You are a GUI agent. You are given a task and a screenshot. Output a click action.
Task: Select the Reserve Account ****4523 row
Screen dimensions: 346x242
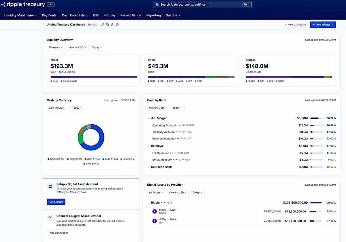coord(241,139)
